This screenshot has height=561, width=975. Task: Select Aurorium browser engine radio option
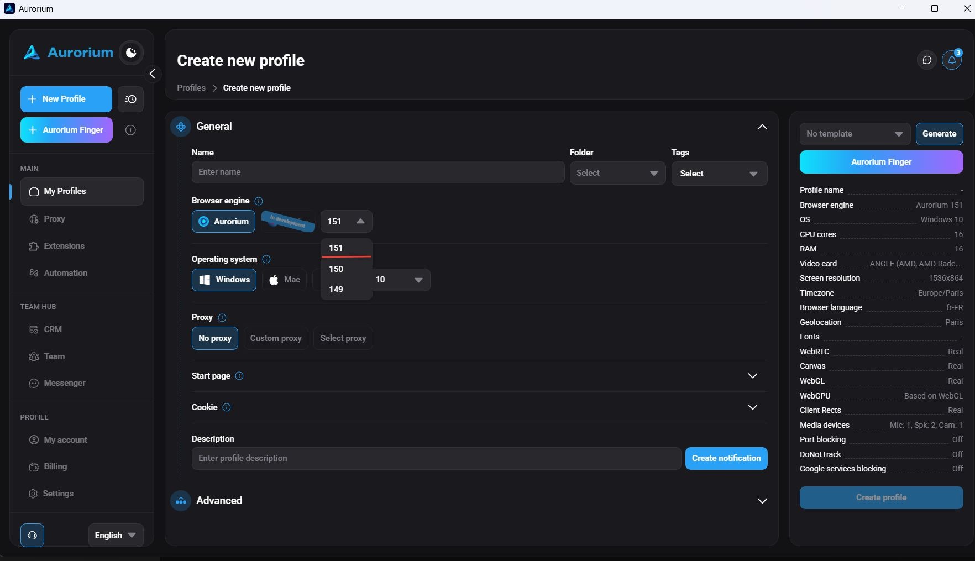pos(223,222)
